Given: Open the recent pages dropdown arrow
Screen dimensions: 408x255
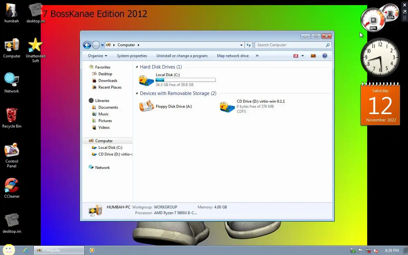Looking at the screenshot, I should point(102,45).
